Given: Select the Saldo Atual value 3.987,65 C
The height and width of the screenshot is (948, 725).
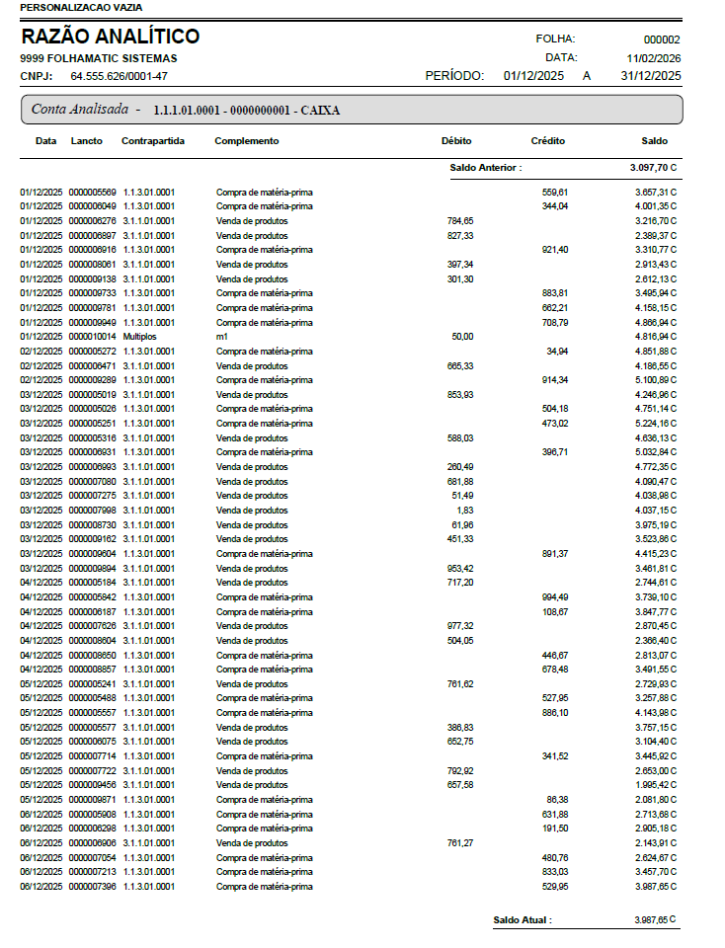Looking at the screenshot, I should 655,920.
